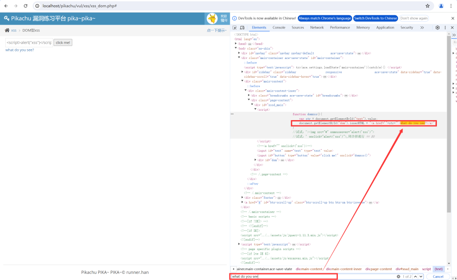Click Don't show again button
This screenshot has width=457, height=280.
414,18
